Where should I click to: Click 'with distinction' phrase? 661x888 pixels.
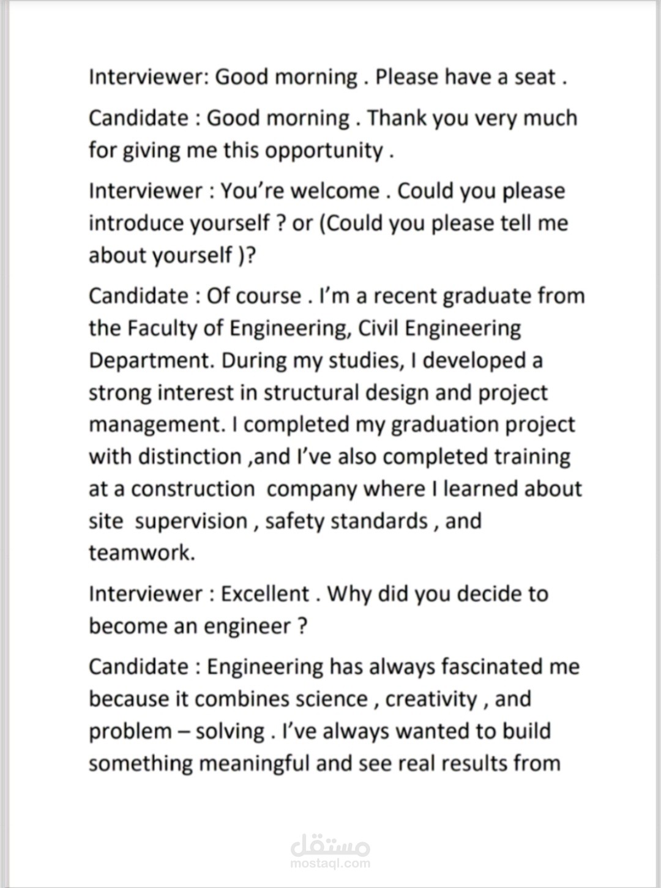(x=165, y=457)
